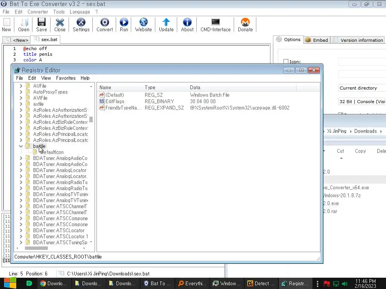Viewport: 386px width, 289px height.
Task: Click the registry tree horizontal scrollbar thumb
Action: (x=36, y=248)
